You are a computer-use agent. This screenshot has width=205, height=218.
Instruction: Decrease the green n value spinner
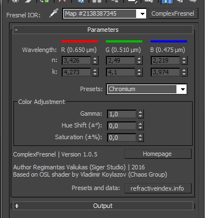pos(139,63)
